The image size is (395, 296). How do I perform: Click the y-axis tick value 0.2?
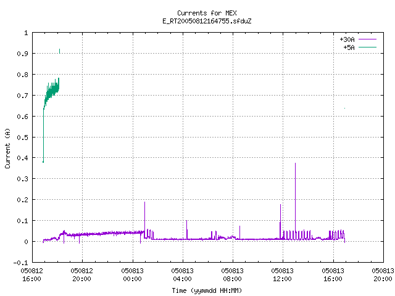pos(22,200)
